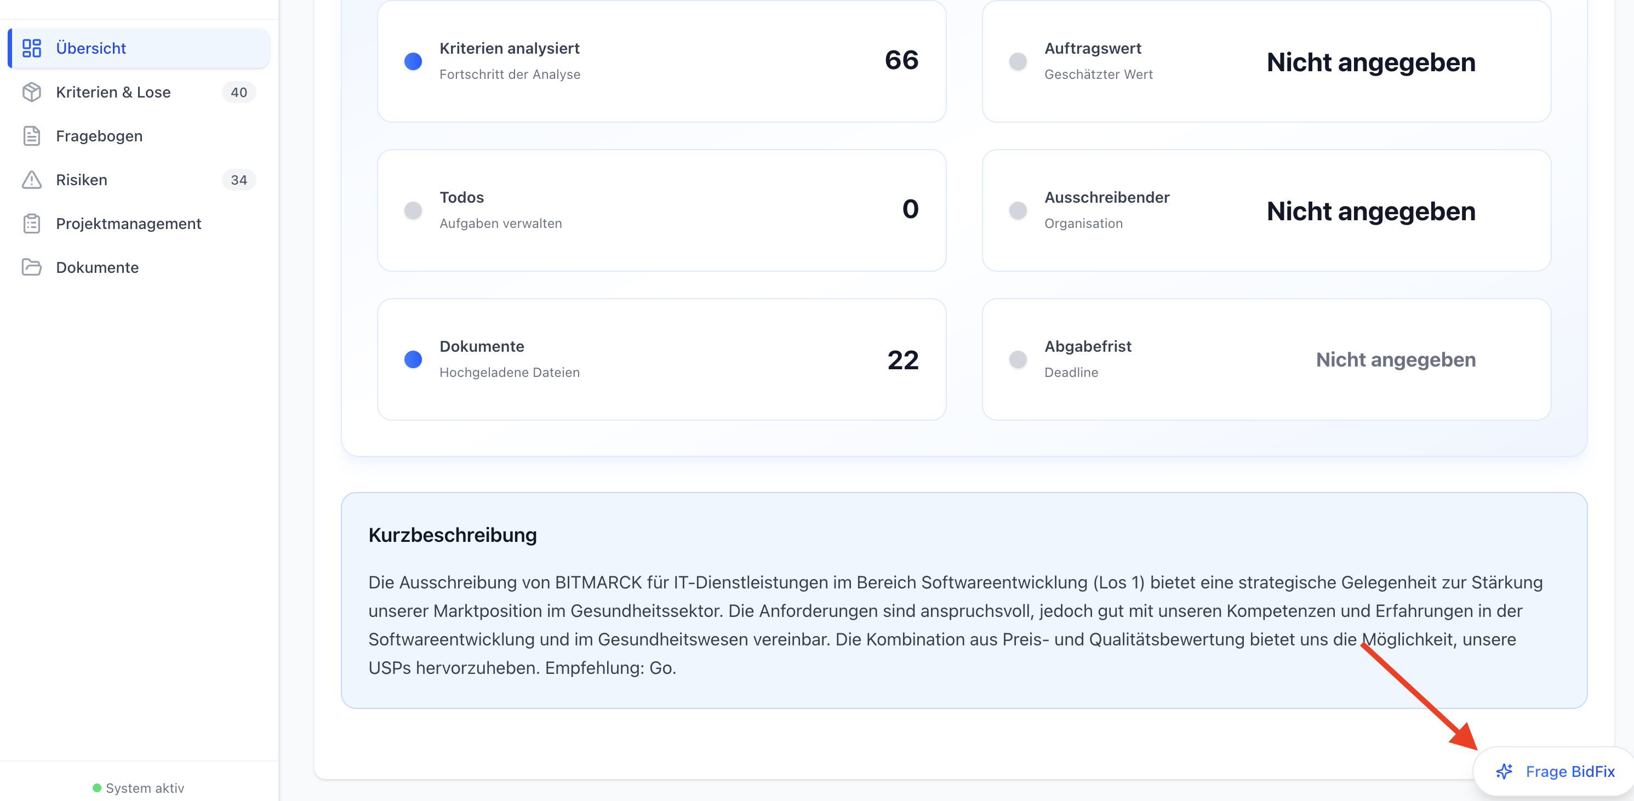Select the Ausschreibender organisation card
The image size is (1634, 801).
1265,210
